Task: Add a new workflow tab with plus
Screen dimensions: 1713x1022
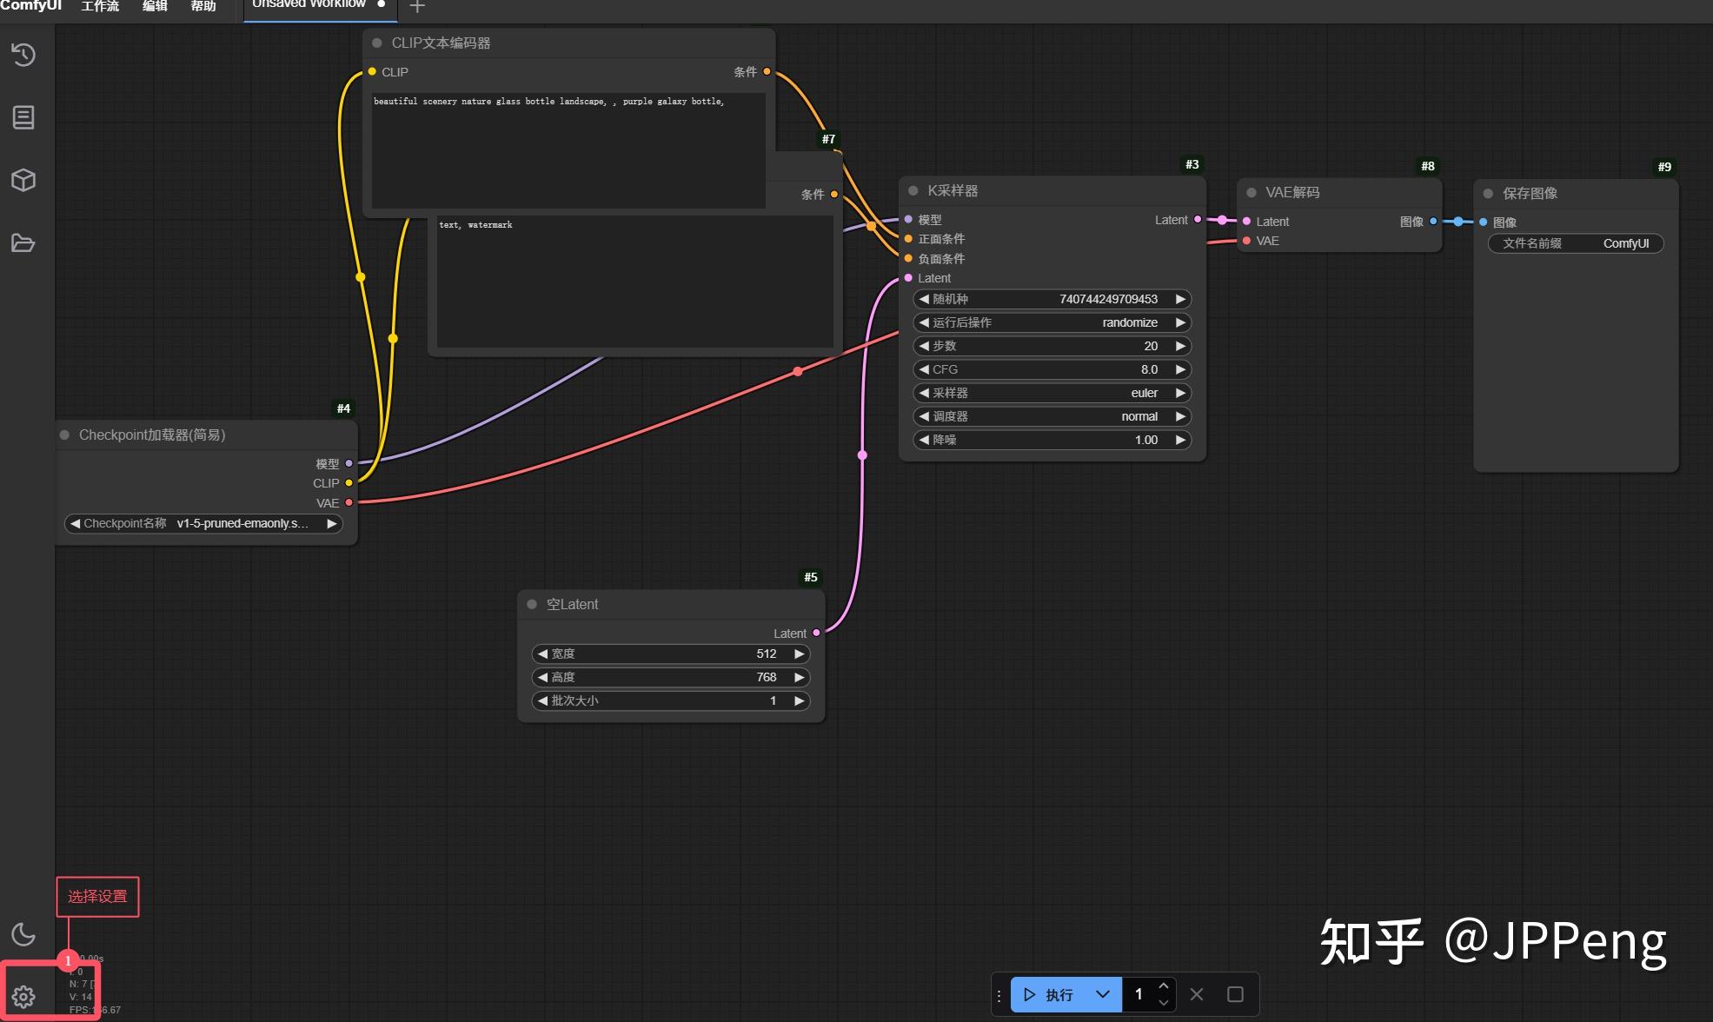Action: tap(417, 7)
